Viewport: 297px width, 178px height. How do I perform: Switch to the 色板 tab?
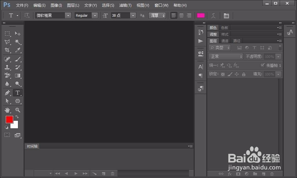click(x=225, y=28)
